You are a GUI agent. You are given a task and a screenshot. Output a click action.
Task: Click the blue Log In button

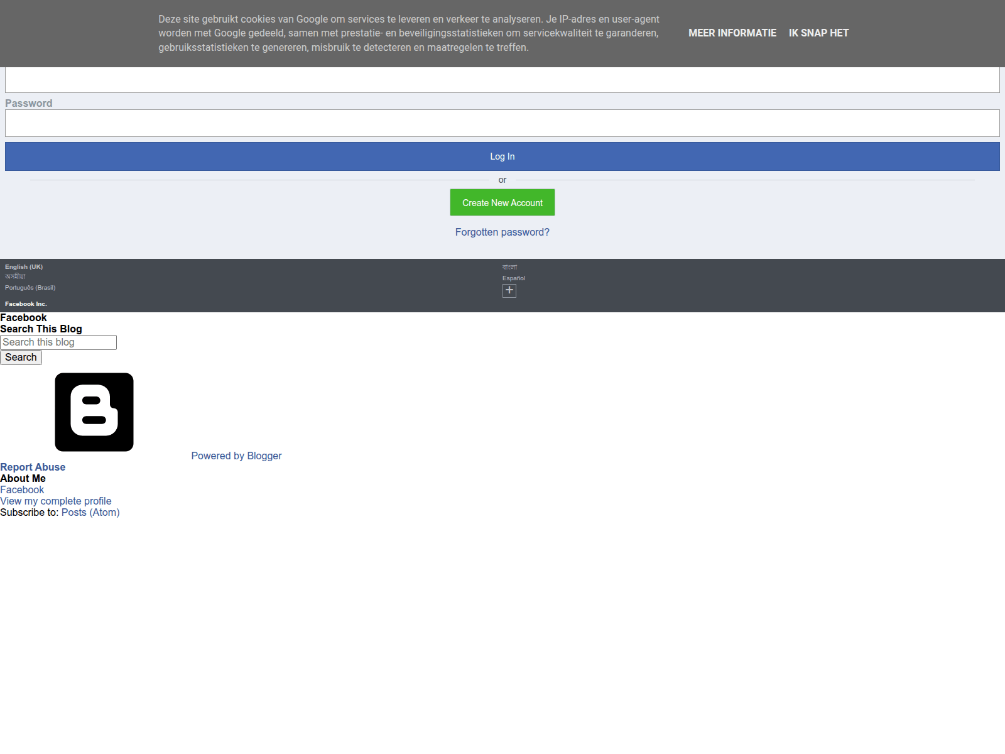tap(503, 156)
